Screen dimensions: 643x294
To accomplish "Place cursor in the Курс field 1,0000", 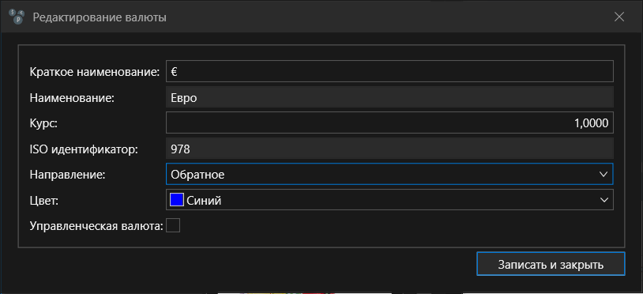I will pos(389,122).
